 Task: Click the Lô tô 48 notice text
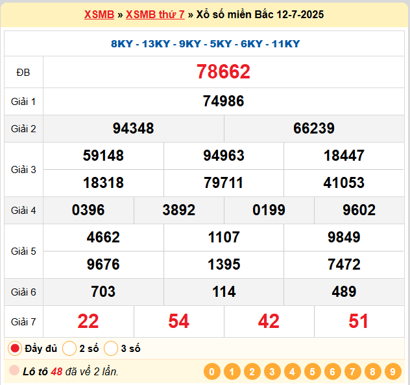[x=71, y=371]
